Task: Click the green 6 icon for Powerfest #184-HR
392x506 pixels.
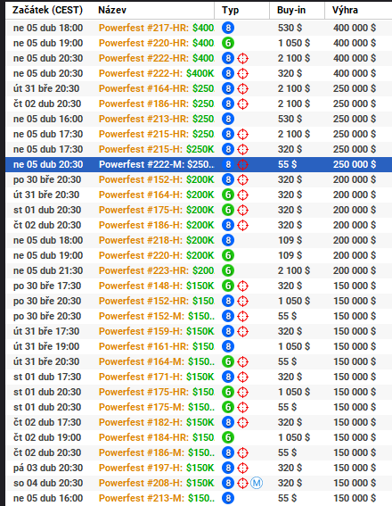Action: click(x=228, y=437)
